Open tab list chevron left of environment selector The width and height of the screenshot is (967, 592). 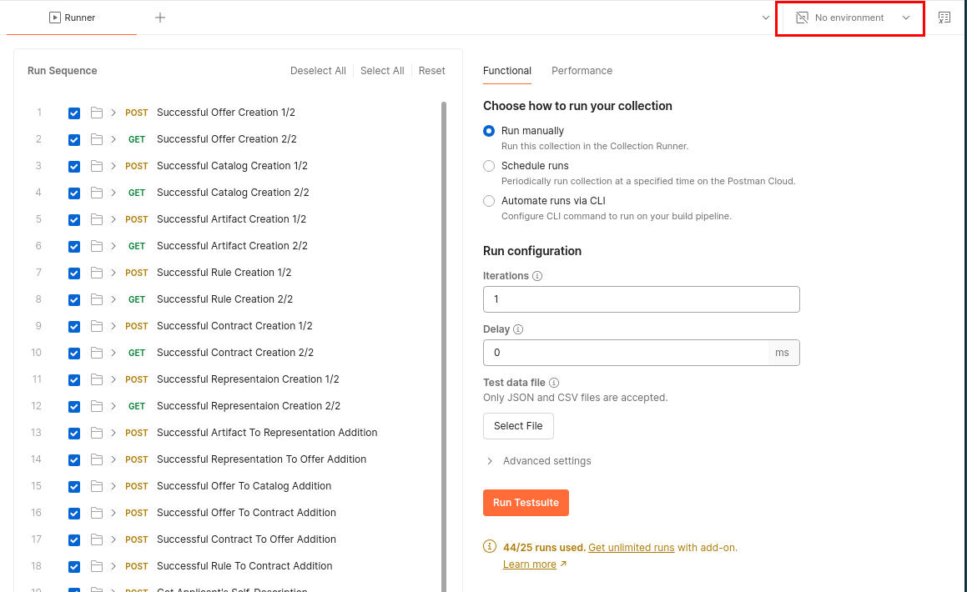tap(765, 18)
